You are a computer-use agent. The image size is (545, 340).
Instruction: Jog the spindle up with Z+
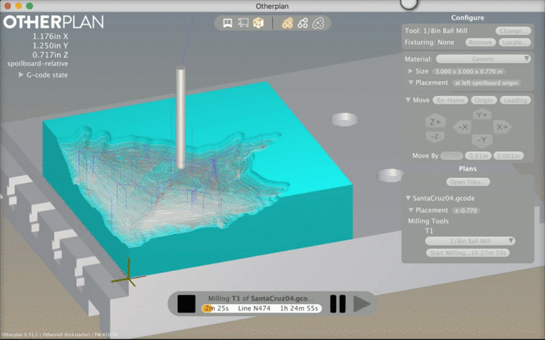click(435, 122)
